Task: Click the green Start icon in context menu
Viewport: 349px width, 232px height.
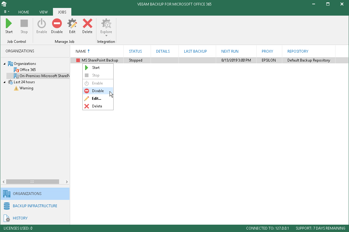Action: click(87, 68)
